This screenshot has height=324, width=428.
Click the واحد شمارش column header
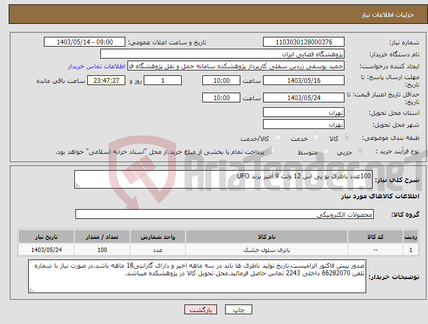(158, 237)
